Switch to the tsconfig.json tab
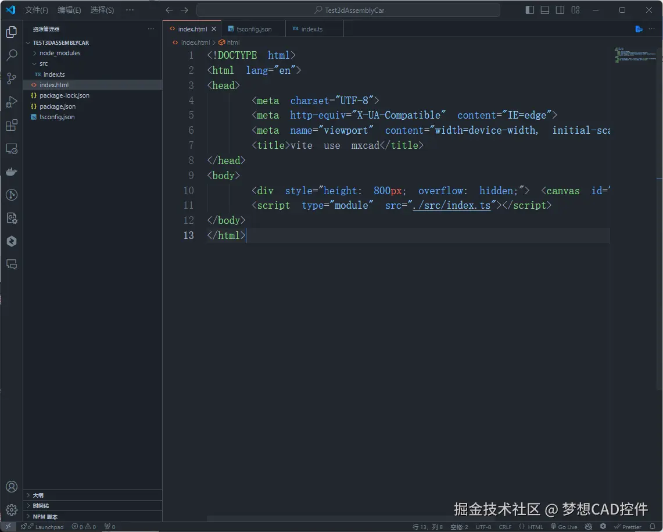The width and height of the screenshot is (663, 532). pyautogui.click(x=253, y=28)
